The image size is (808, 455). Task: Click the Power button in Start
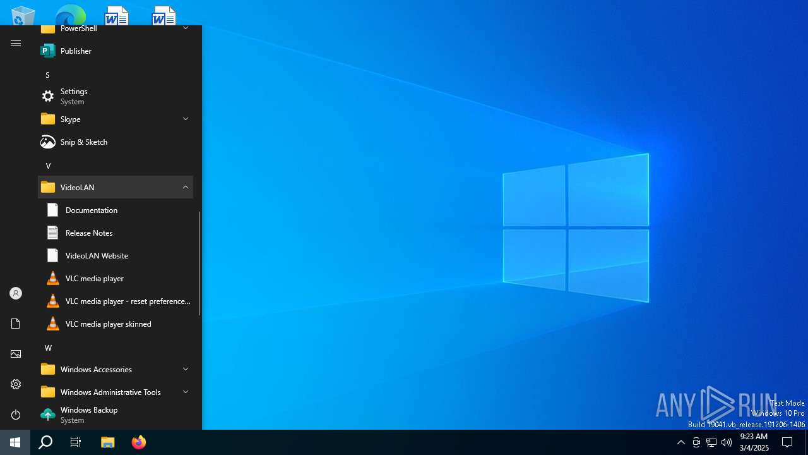click(x=16, y=415)
